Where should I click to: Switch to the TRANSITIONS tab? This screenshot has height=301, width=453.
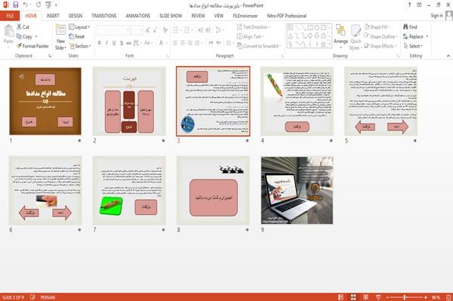(104, 16)
